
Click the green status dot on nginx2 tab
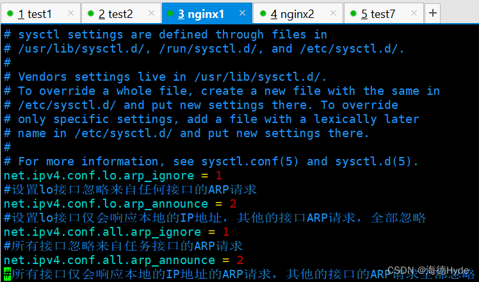pyautogui.click(x=263, y=13)
